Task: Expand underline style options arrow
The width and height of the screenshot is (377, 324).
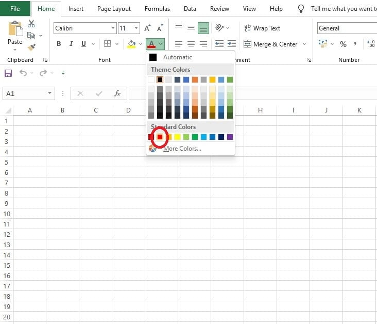Action: [x=93, y=44]
